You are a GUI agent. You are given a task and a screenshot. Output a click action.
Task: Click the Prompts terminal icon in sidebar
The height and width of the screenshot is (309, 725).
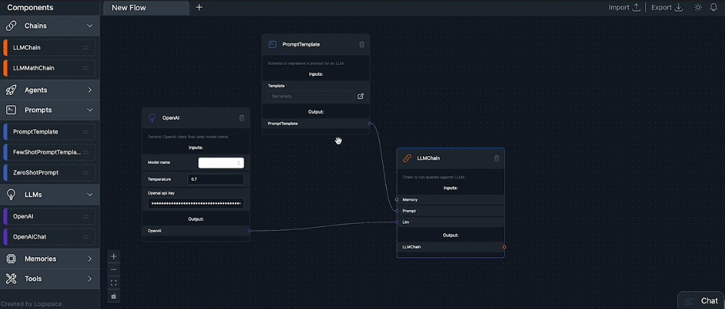(x=11, y=110)
